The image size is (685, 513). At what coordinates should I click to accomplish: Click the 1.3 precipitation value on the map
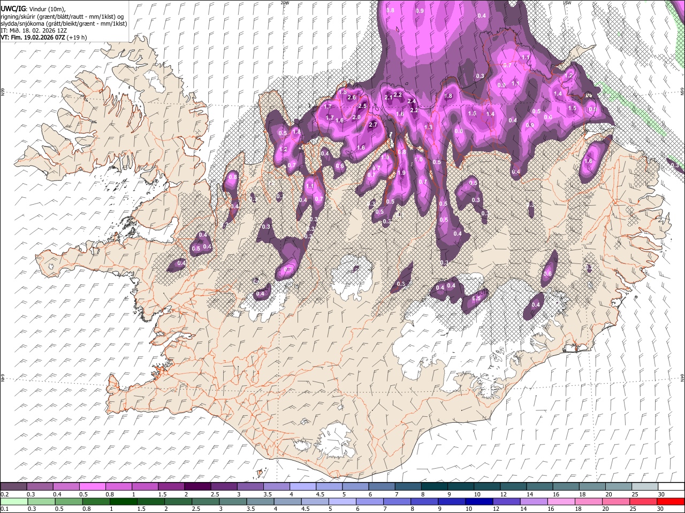tap(428, 127)
